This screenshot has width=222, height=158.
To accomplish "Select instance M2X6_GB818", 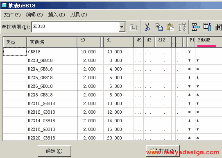I will coord(41,86).
